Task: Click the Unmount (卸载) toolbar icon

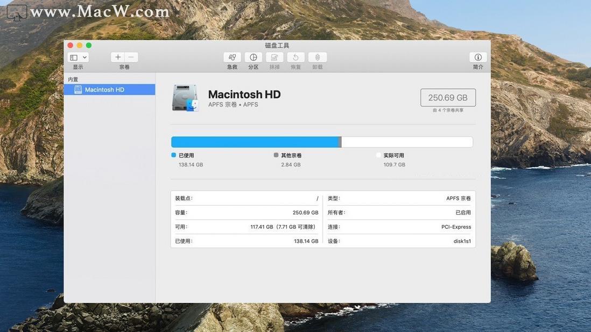Action: [318, 57]
